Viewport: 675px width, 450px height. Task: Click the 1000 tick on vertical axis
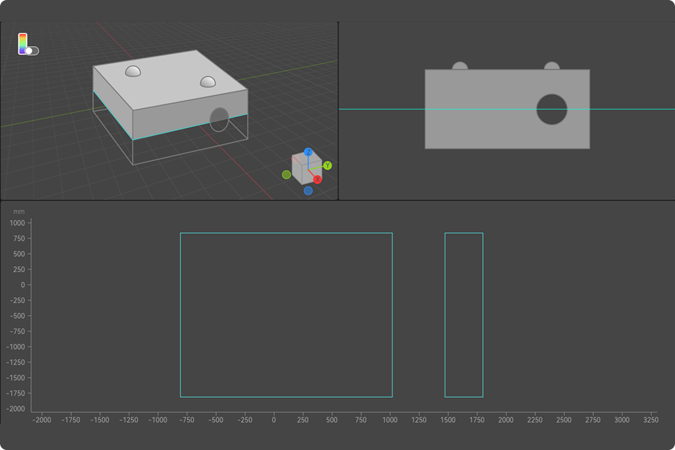[17, 223]
